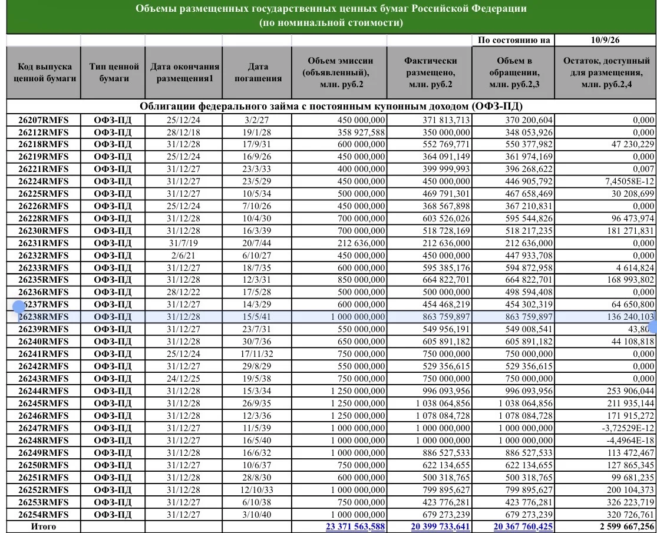Select remainder value 7,45058E-12
The width and height of the screenshot is (657, 533).
pos(605,181)
